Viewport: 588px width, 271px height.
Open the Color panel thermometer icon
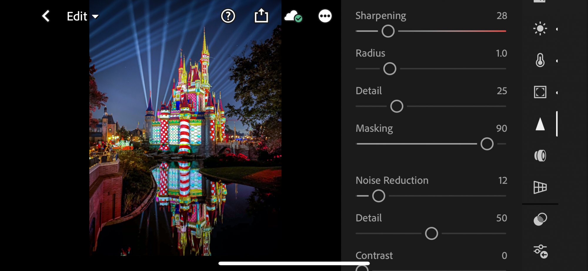pyautogui.click(x=540, y=60)
